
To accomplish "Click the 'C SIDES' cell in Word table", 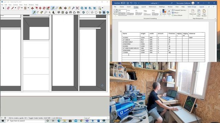I will pos(131,52).
